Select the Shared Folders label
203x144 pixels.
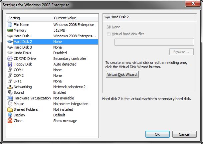click(x=26, y=110)
